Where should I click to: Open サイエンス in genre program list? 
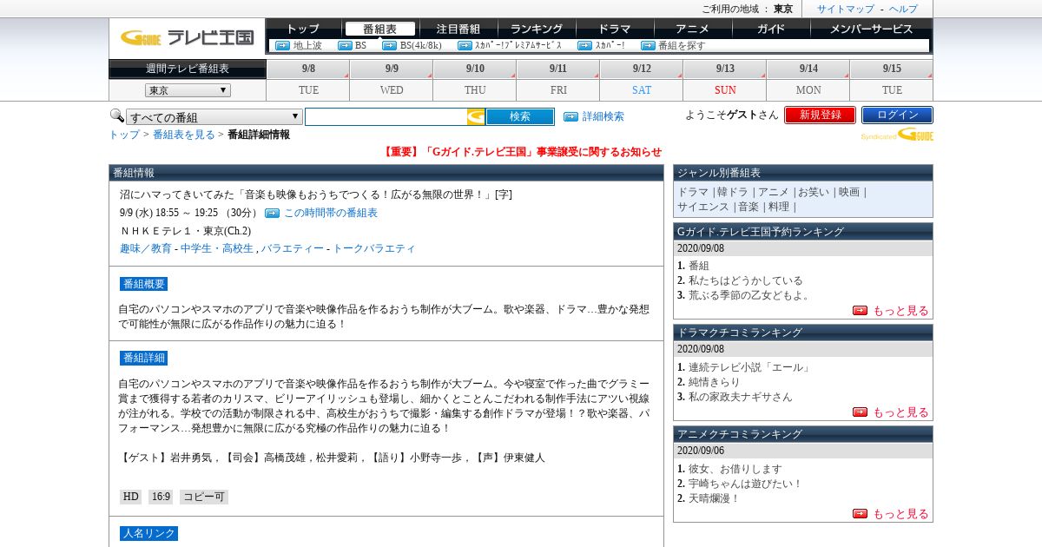703,207
